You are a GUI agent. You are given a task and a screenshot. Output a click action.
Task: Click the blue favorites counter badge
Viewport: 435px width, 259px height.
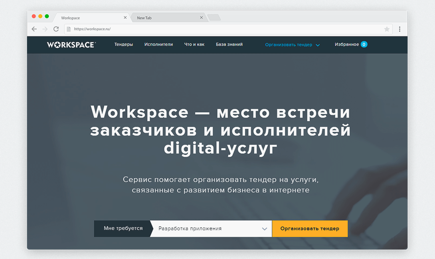(x=364, y=44)
